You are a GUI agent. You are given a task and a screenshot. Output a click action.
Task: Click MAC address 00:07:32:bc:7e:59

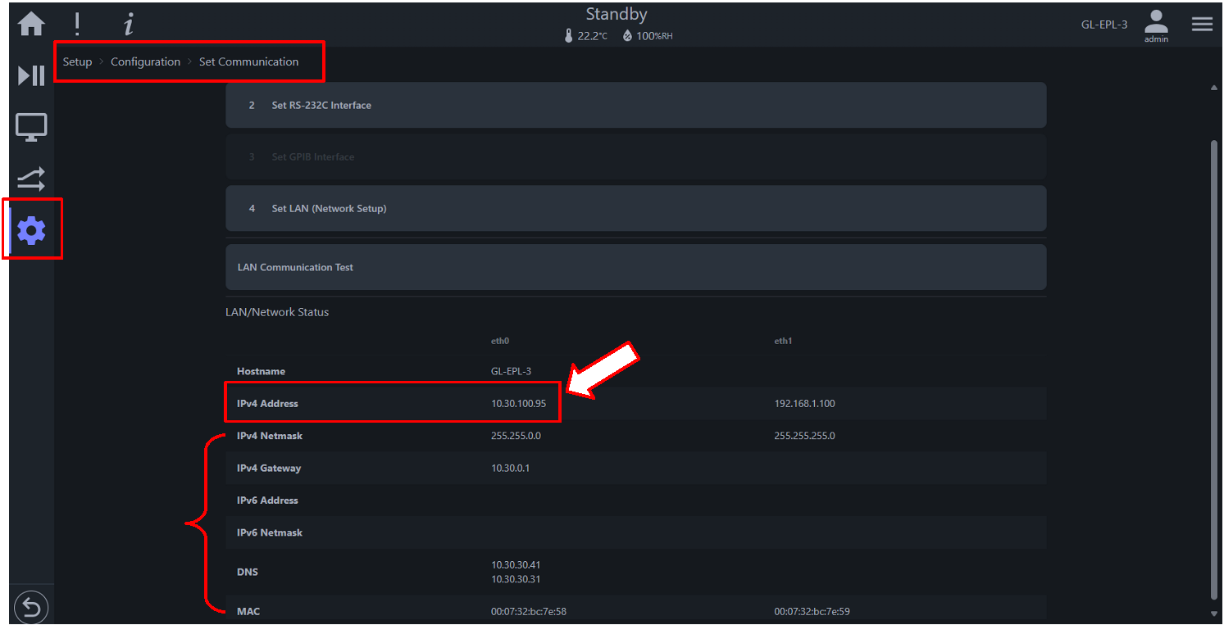pos(812,611)
